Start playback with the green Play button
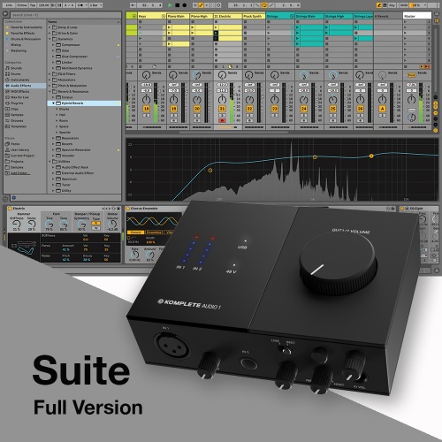The image size is (442, 442). tap(170, 5)
